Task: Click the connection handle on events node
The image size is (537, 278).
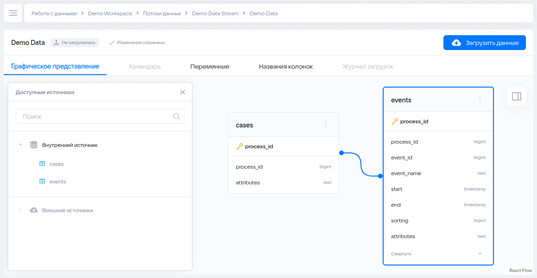Action: point(380,176)
